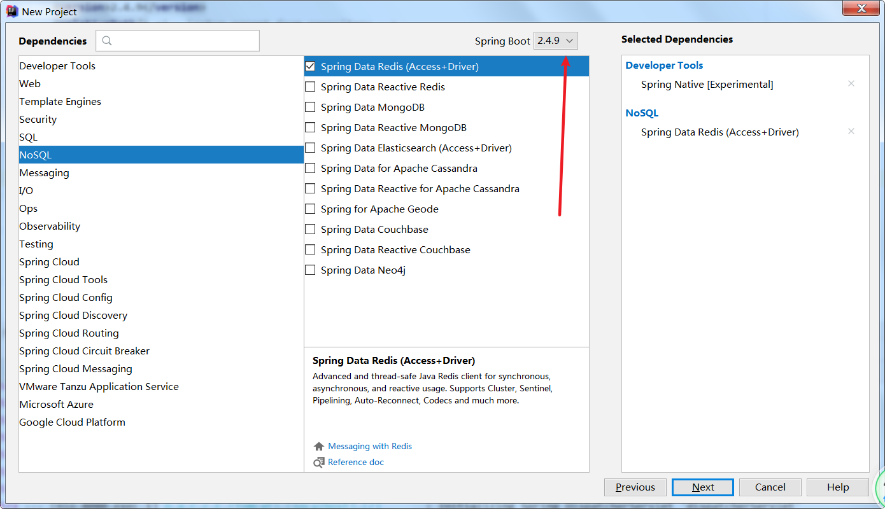Choose Google Cloud Platform category
This screenshot has height=509, width=885.
pyautogui.click(x=161, y=422)
